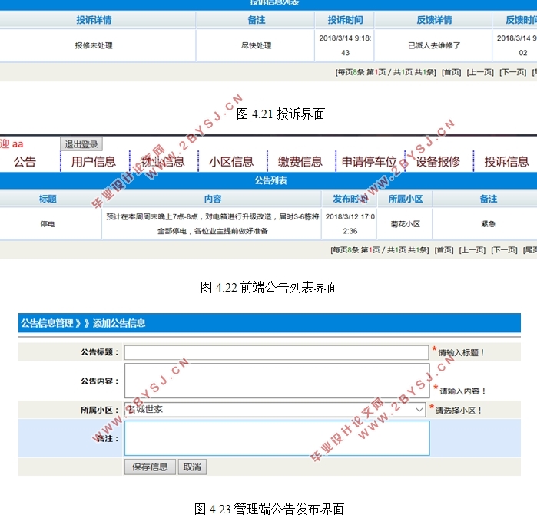Go to 下一页 in 公告列表 pagination
The height and width of the screenshot is (531, 537).
[x=504, y=250]
